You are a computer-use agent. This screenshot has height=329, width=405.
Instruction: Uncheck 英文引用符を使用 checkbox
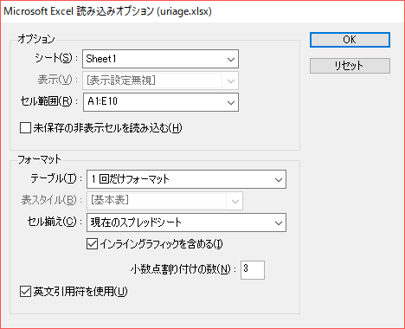coord(25,292)
